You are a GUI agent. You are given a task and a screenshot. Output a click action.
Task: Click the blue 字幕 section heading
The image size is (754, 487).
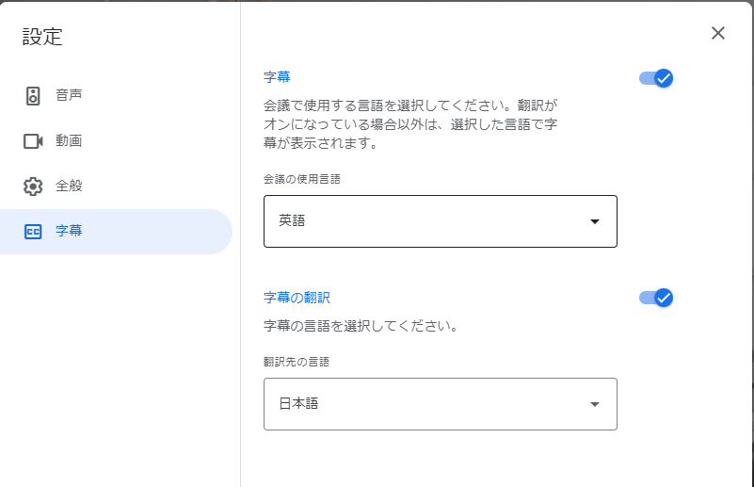tap(277, 77)
